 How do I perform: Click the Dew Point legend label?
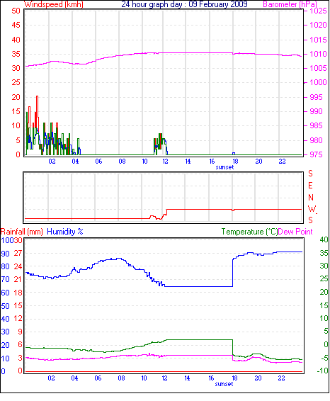295,232
